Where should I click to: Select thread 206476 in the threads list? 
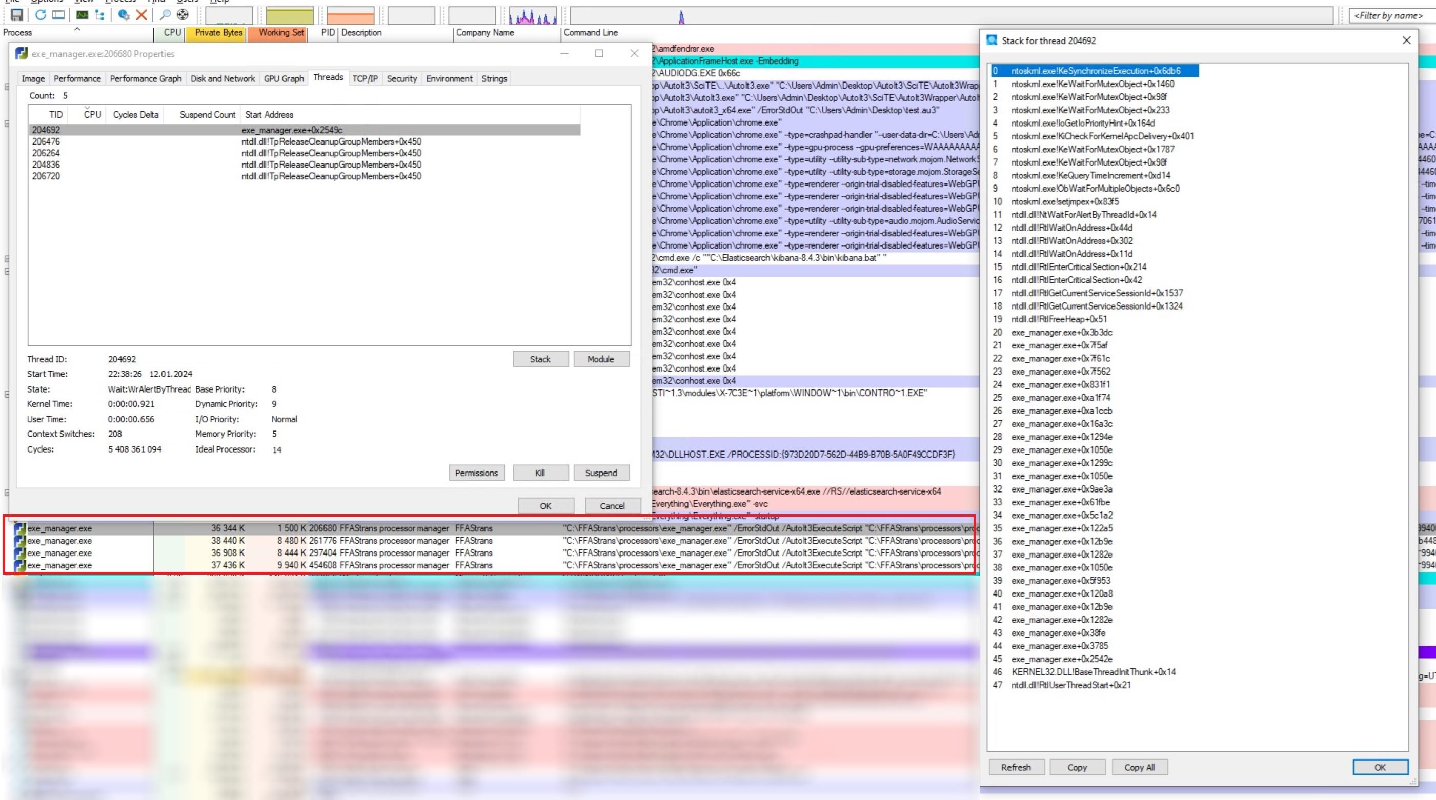click(46, 141)
